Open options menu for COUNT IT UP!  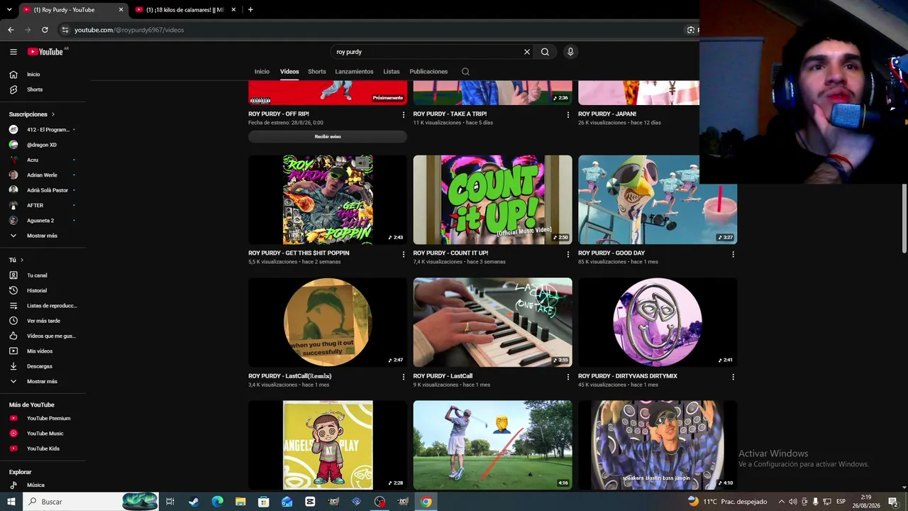tap(568, 254)
